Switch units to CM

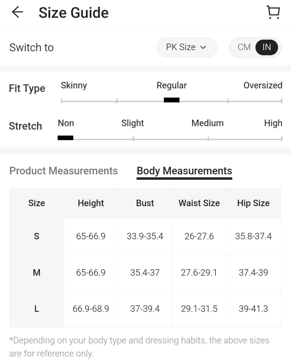point(244,47)
